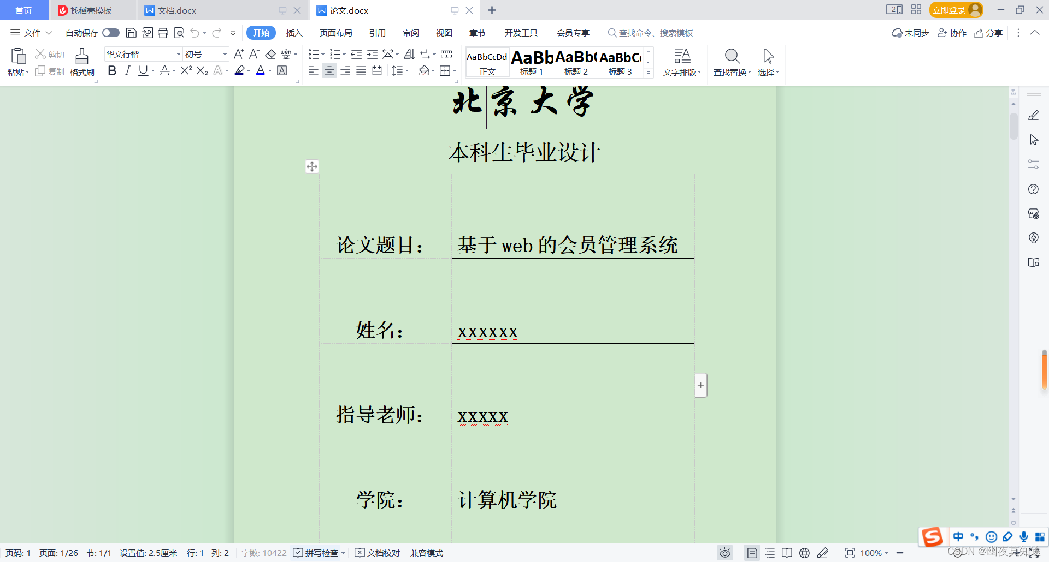Open the line spacing dropdown
The height and width of the screenshot is (562, 1049).
[407, 71]
